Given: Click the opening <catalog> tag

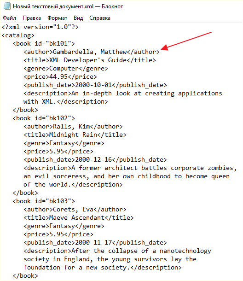Looking at the screenshot, I should (x=18, y=35).
